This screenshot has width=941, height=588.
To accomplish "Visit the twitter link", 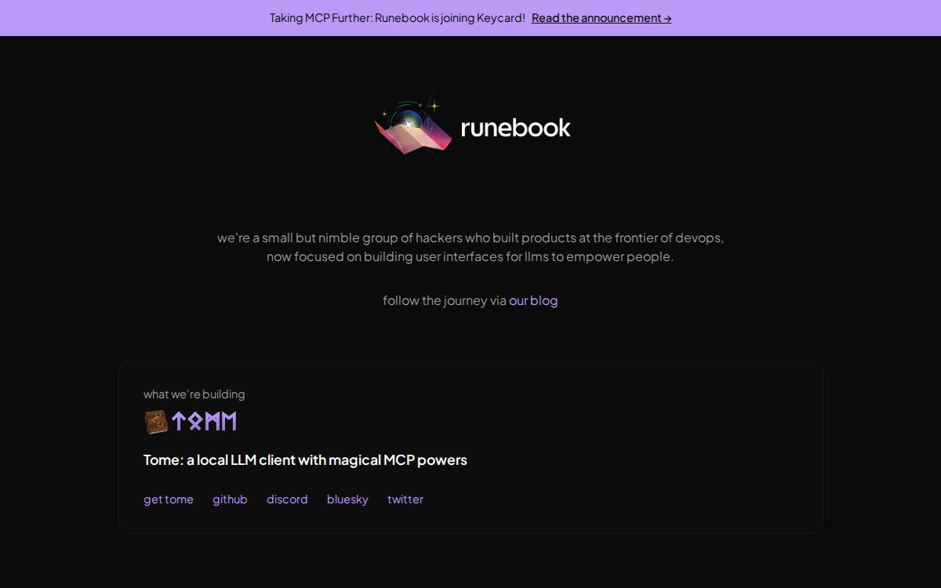I will pyautogui.click(x=405, y=499).
